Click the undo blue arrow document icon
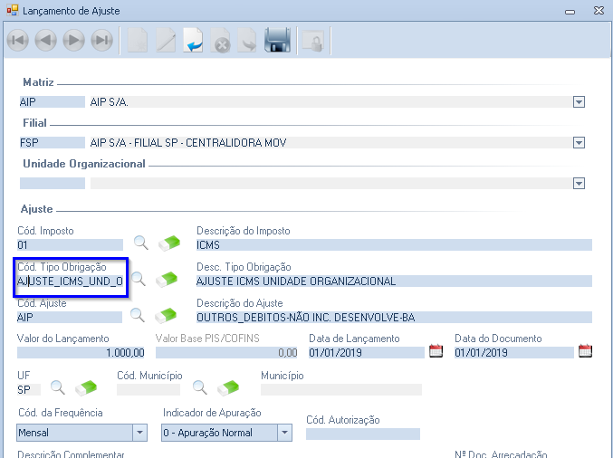 pos(193,41)
